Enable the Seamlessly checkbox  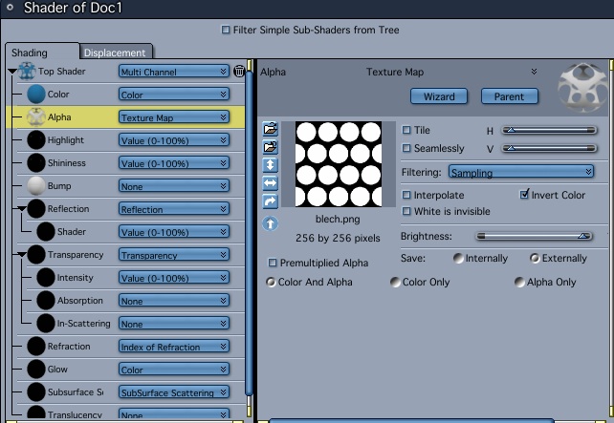(x=406, y=148)
